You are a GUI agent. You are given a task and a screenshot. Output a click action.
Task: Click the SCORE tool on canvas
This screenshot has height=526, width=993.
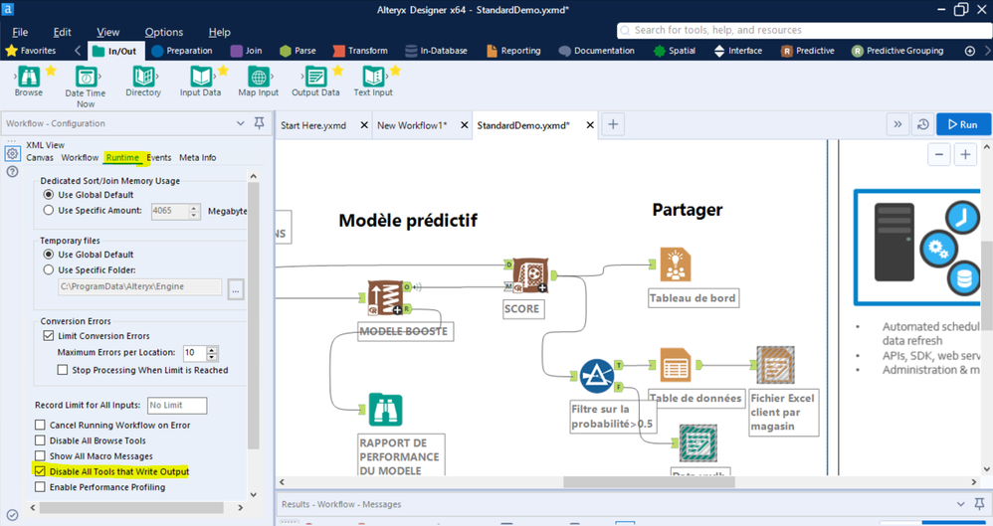point(530,275)
